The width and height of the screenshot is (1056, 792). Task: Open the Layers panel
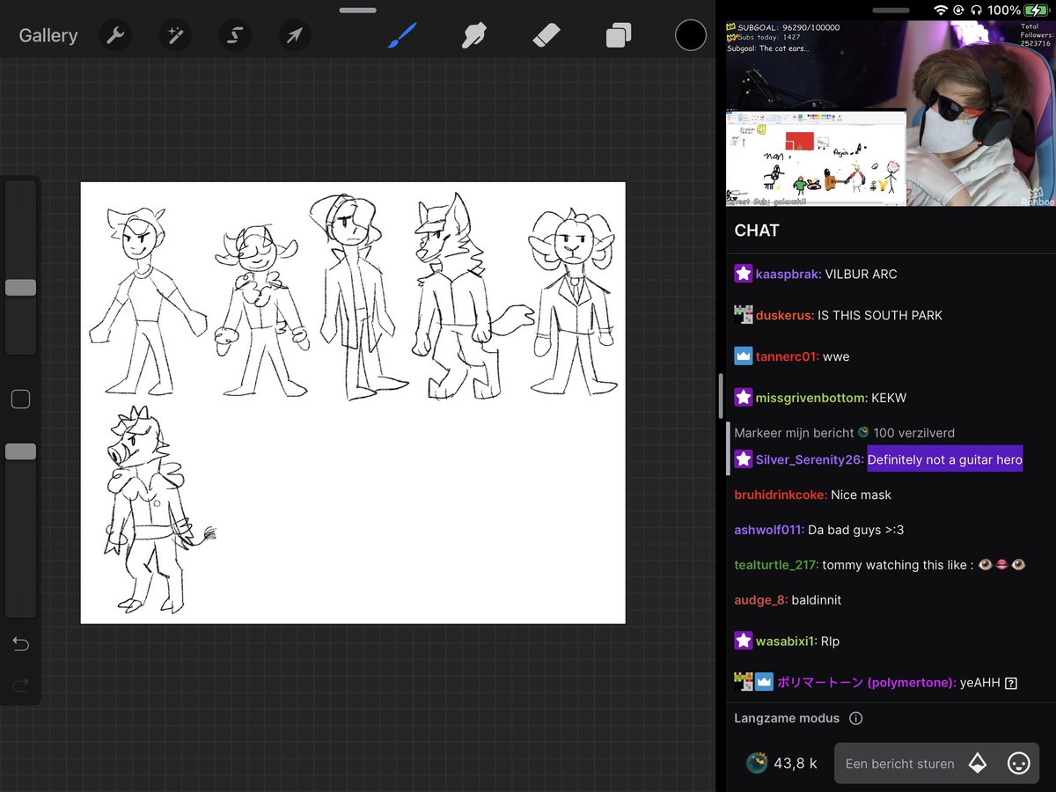tap(619, 35)
